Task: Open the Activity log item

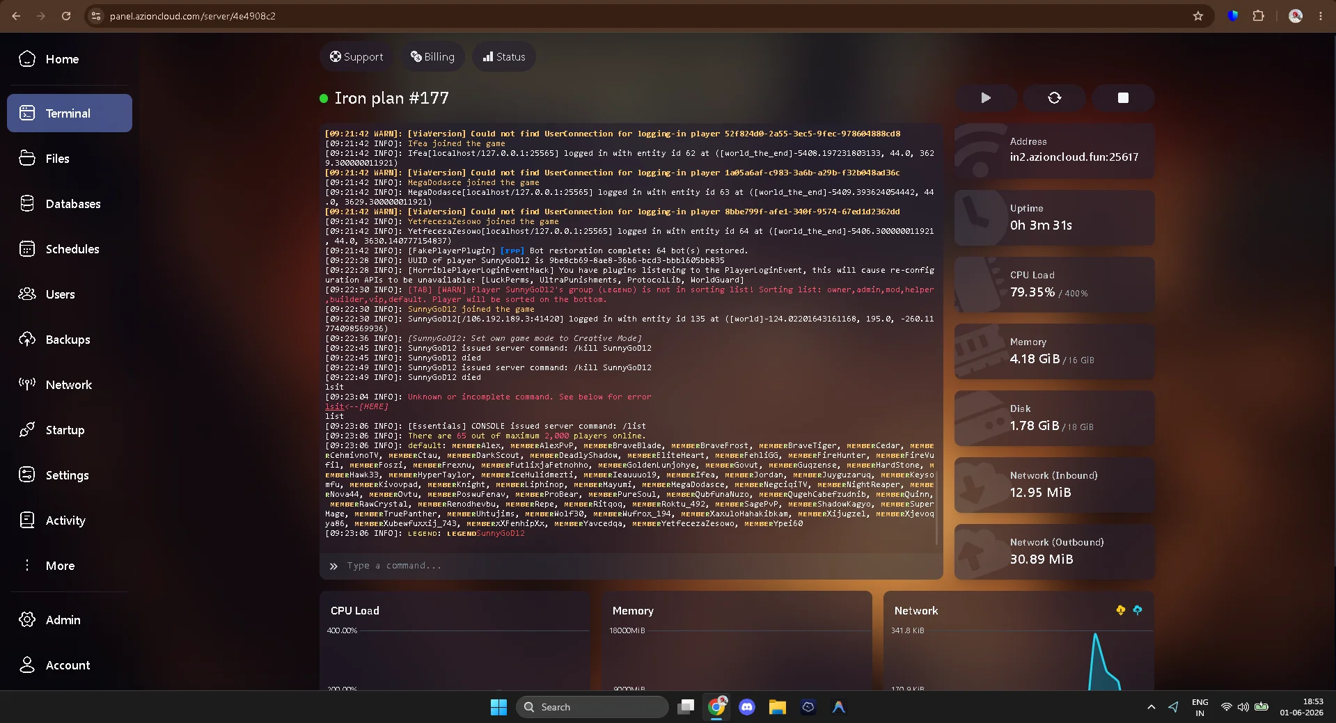Action: point(69,521)
